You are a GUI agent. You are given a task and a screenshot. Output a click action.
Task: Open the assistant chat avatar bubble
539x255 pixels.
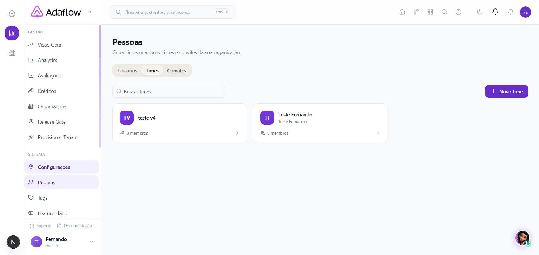pos(522,238)
